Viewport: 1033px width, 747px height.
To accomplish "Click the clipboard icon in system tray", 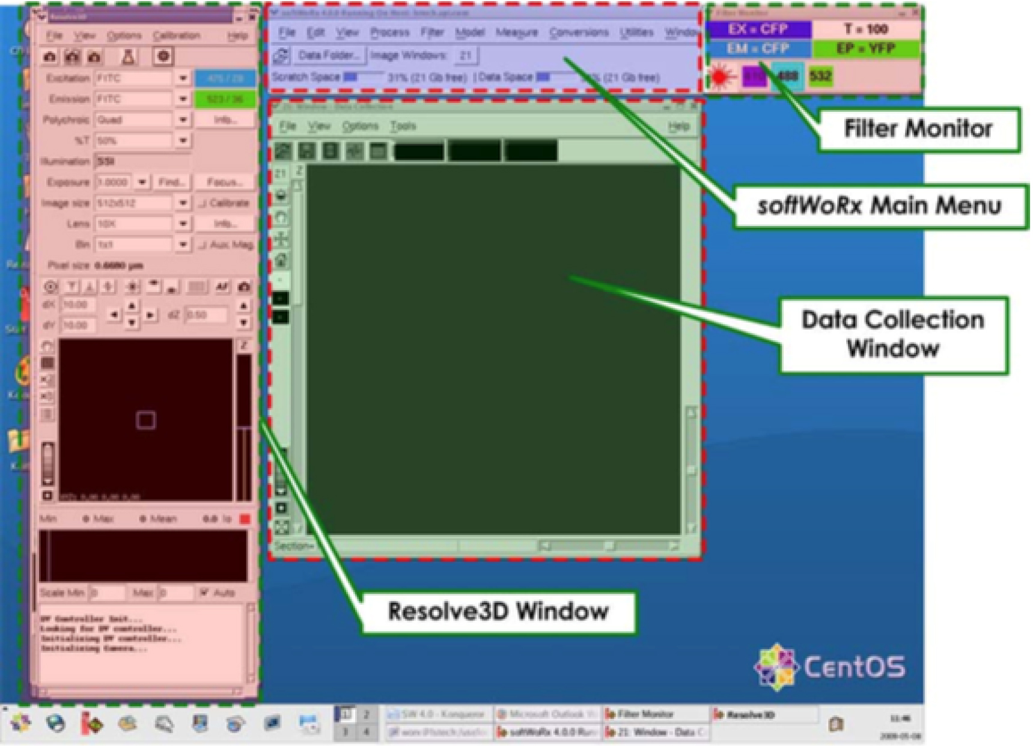I will tap(836, 724).
